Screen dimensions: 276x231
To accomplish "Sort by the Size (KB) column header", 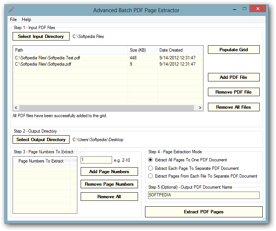I will point(142,50).
